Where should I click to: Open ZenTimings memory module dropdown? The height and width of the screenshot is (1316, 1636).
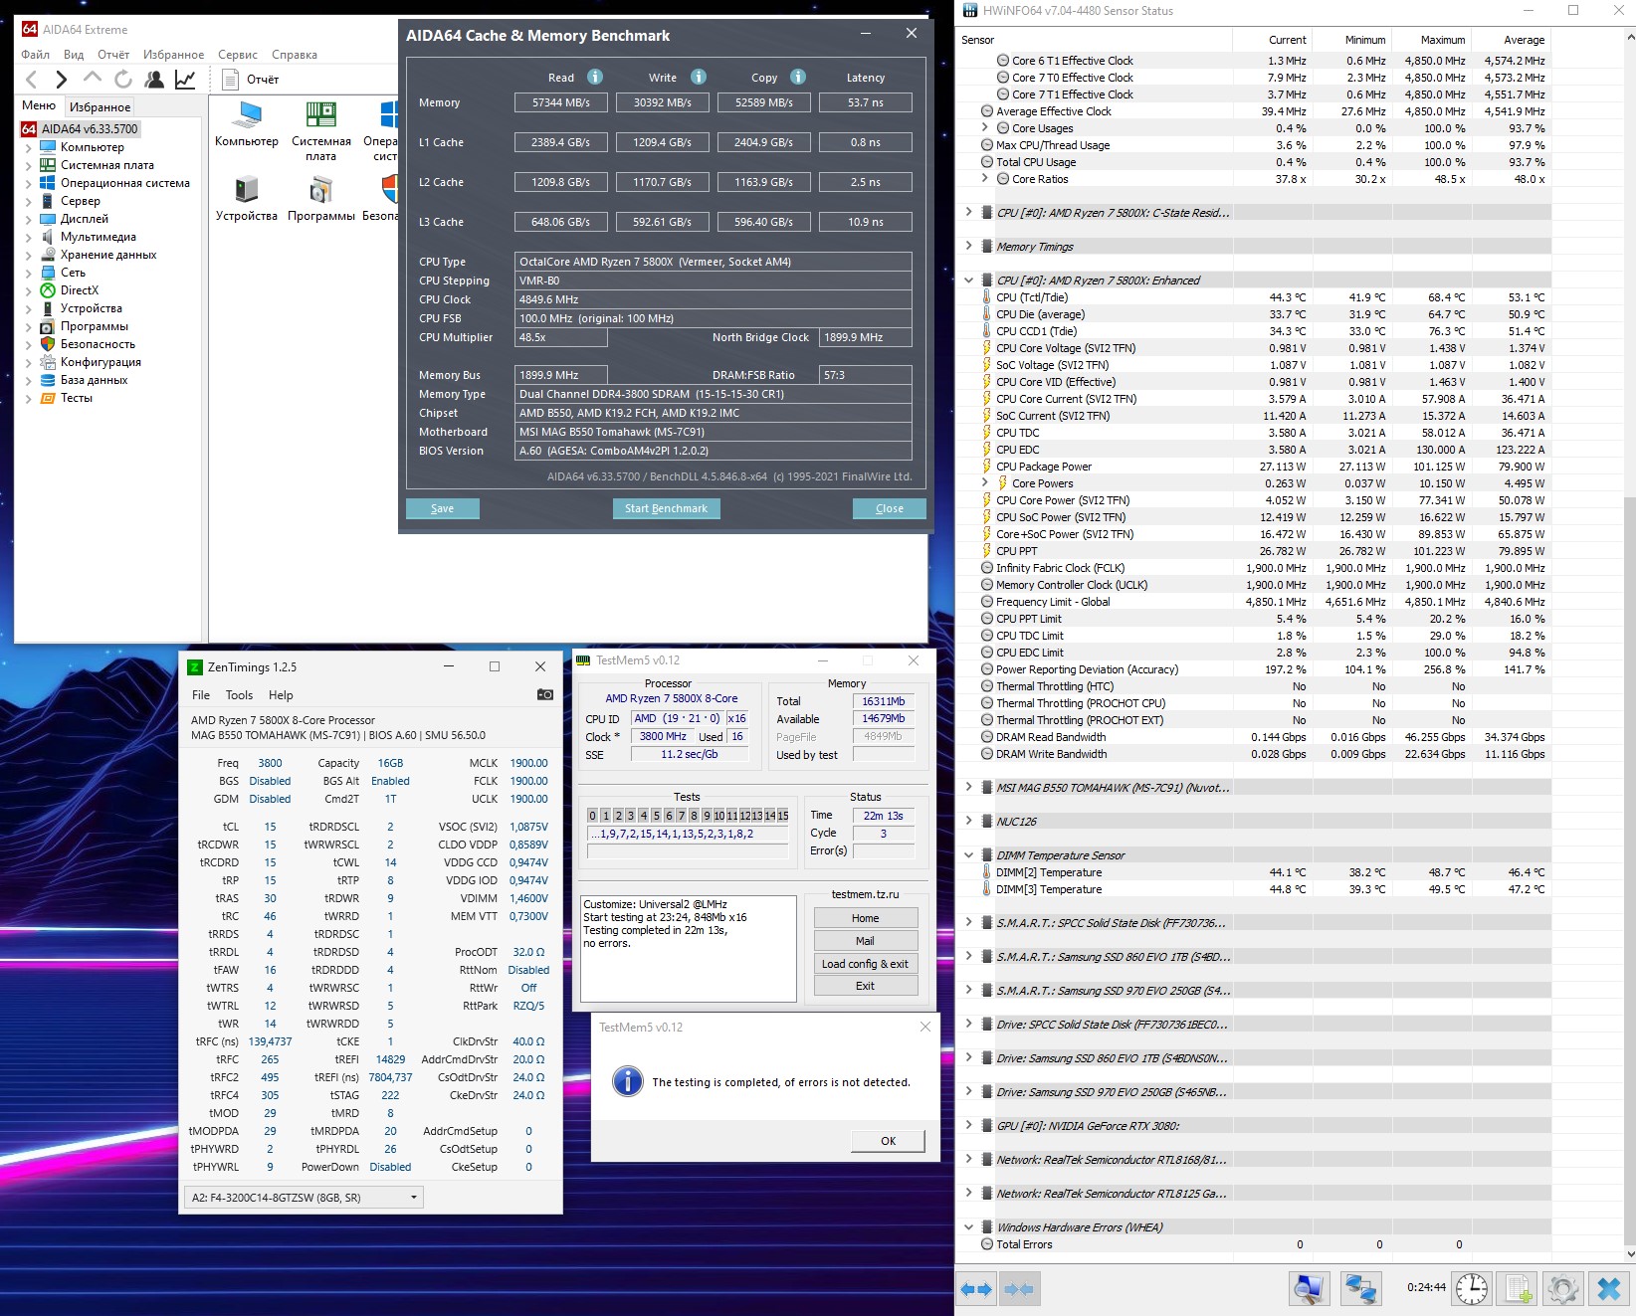305,1198
